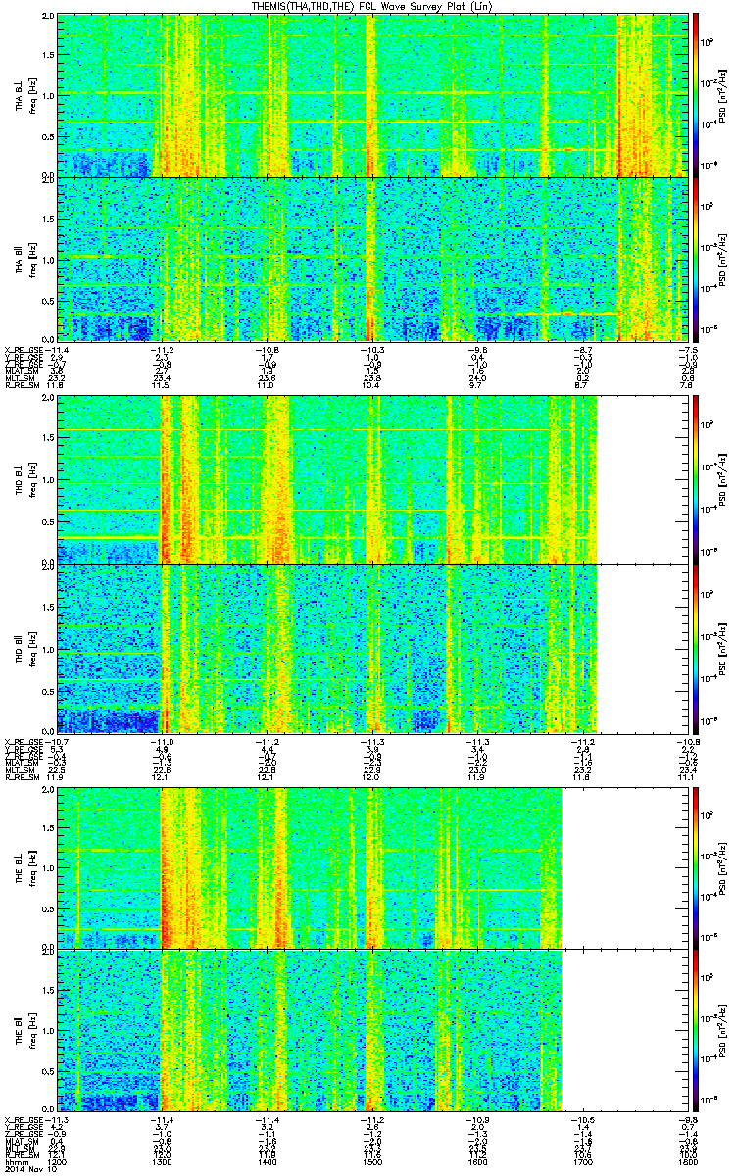735x1176 pixels.
Task: Click the THA BL freq axis label
Action: coord(31,95)
